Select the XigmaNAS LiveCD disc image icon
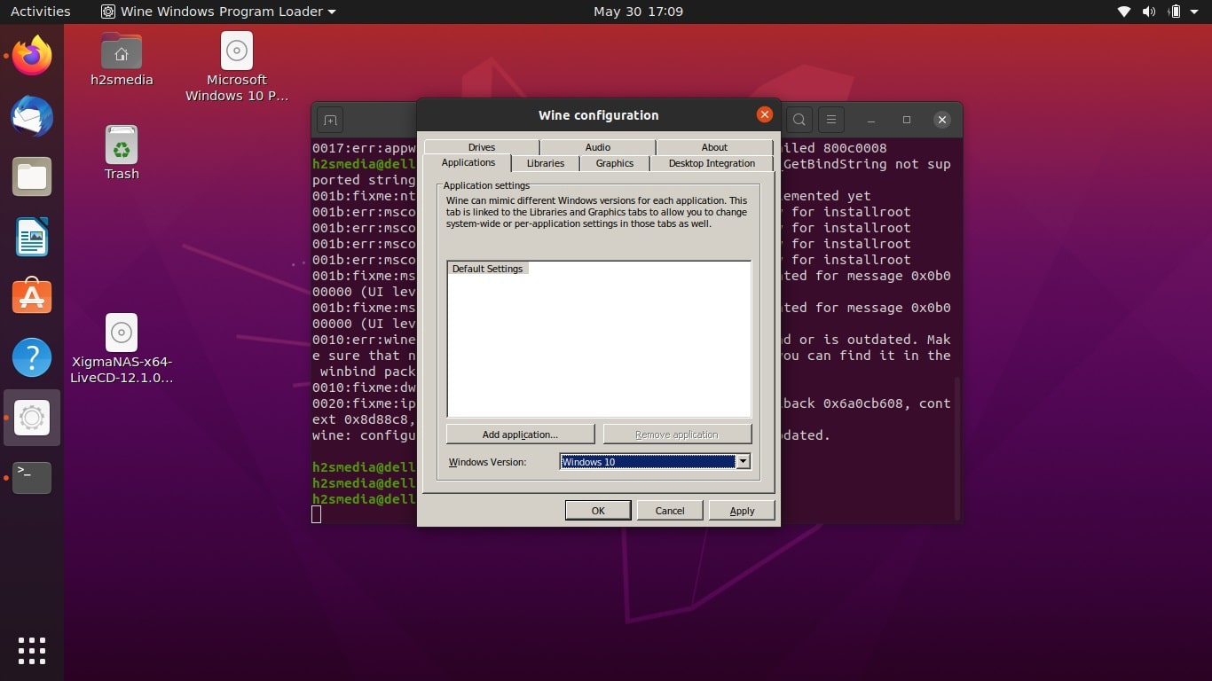 coord(122,349)
